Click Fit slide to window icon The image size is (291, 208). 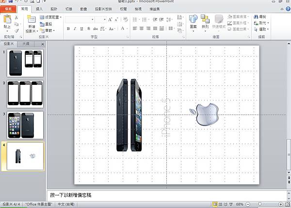288,204
